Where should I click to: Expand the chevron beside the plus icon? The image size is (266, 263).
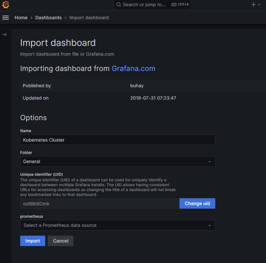tap(259, 5)
